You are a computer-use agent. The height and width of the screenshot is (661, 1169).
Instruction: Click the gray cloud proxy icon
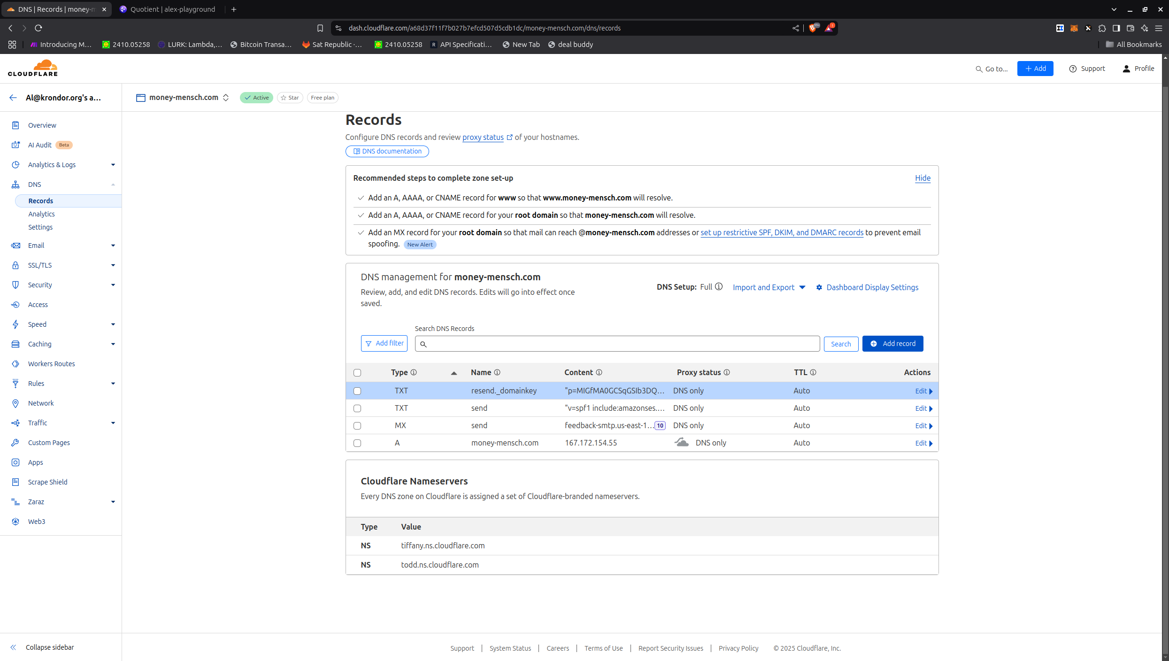tap(682, 442)
